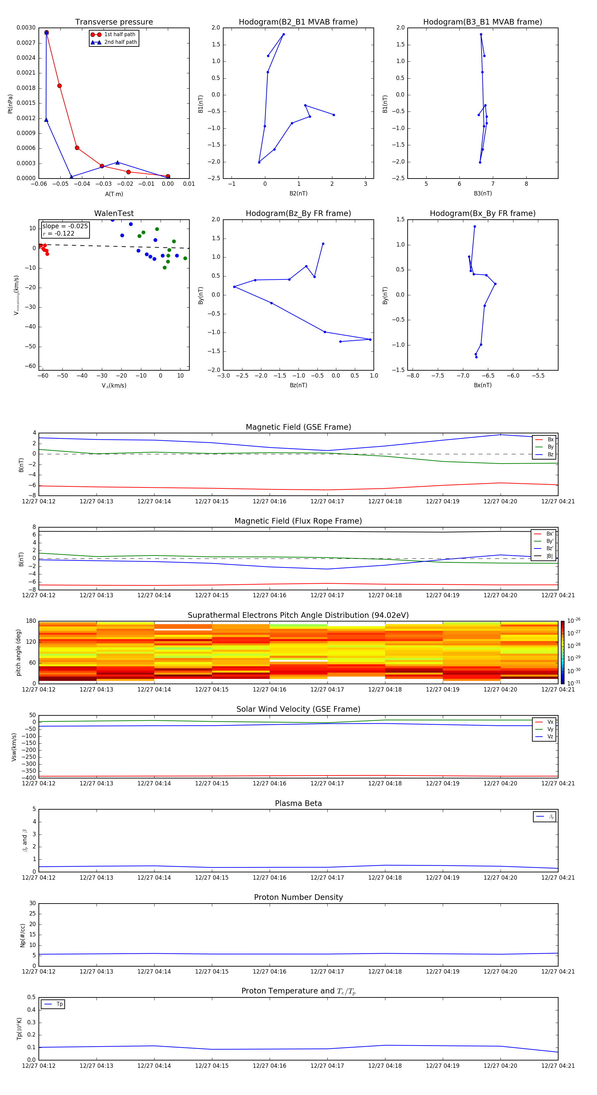Click the "Hodogram(B2_B1 MVAB frame)" title
This screenshot has height=1095, width=597.
tap(298, 22)
